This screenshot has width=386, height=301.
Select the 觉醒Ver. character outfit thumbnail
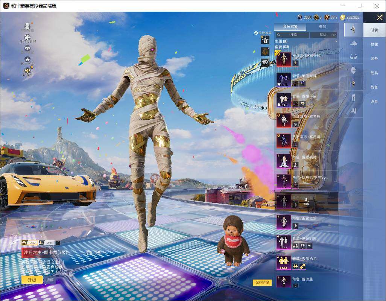[284, 181]
